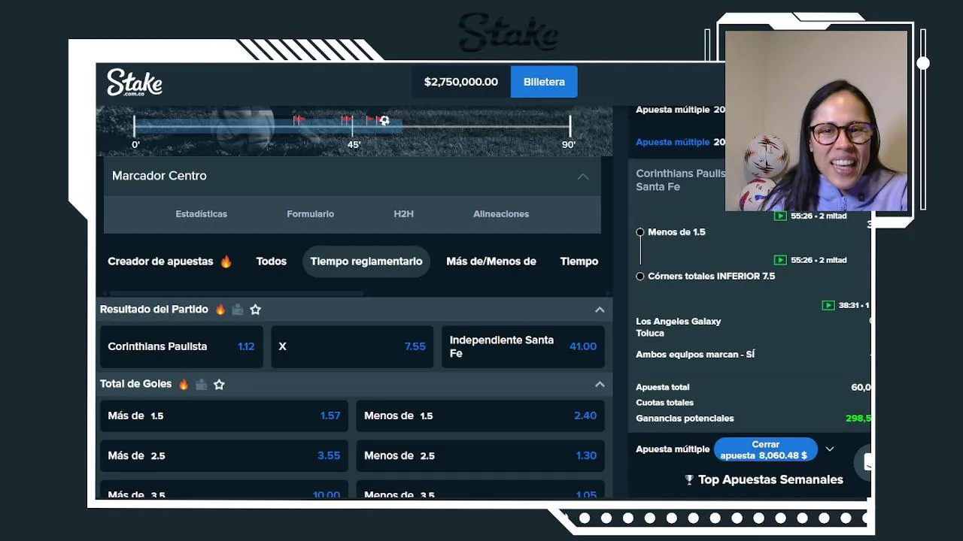Select the Más/Menos de filter

tap(491, 261)
